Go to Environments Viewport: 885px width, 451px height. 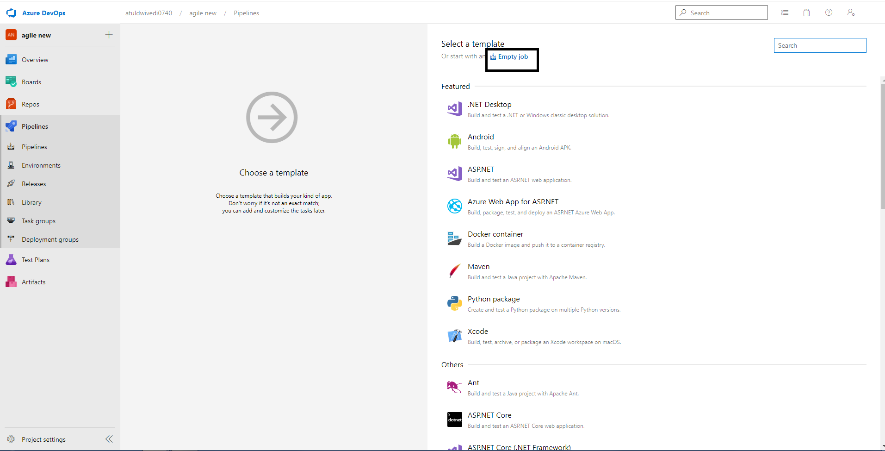(60, 165)
